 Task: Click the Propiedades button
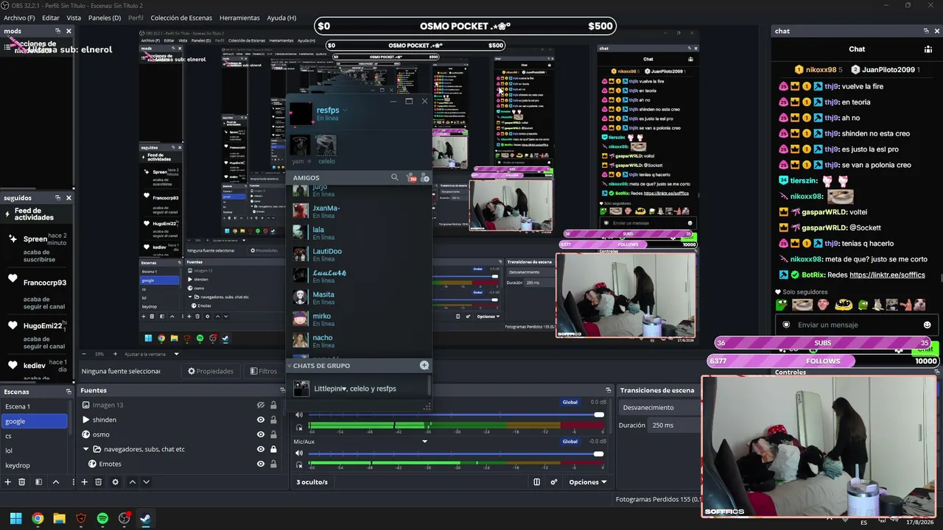click(211, 371)
